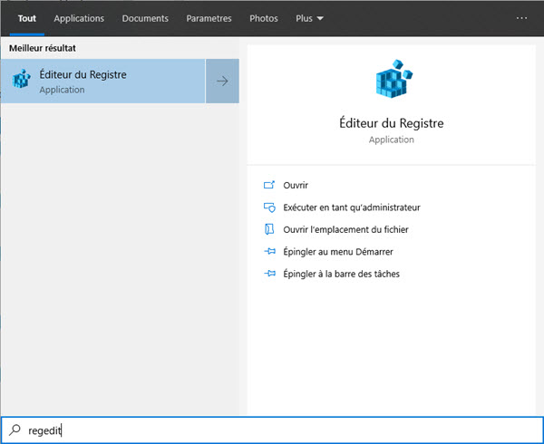Select the Éditeur du Registre best result
Screen dimensions: 544x444
[102, 82]
